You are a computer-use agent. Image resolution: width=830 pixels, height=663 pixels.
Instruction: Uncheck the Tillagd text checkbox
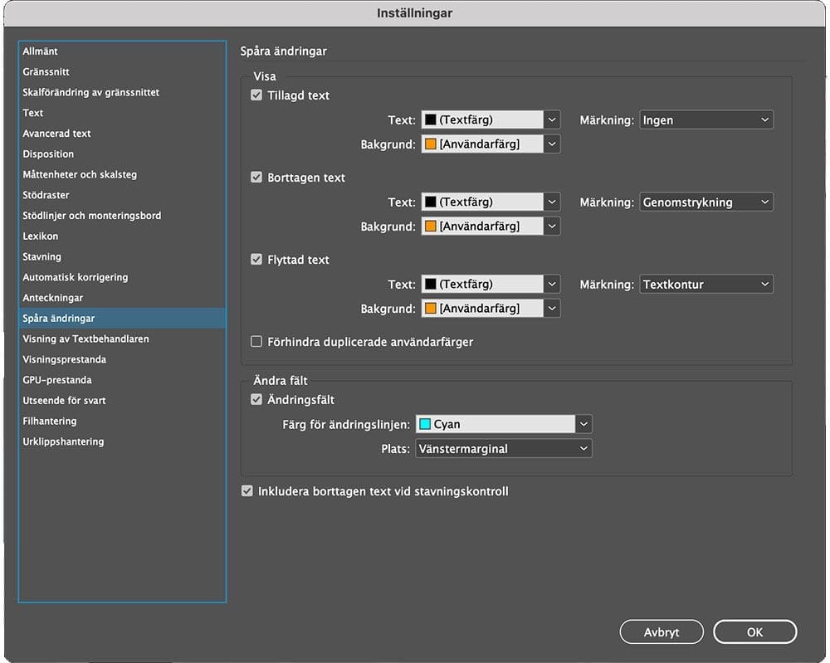256,95
